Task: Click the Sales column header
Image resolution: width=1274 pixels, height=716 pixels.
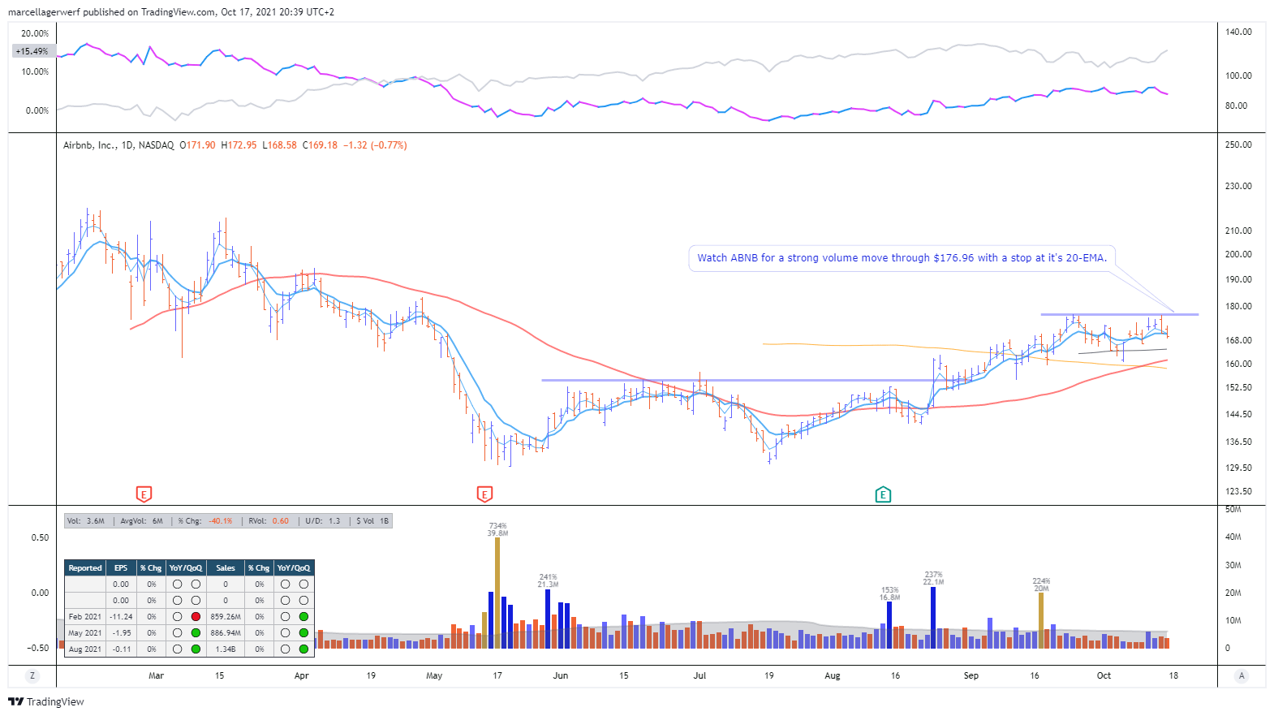Action: (x=226, y=568)
